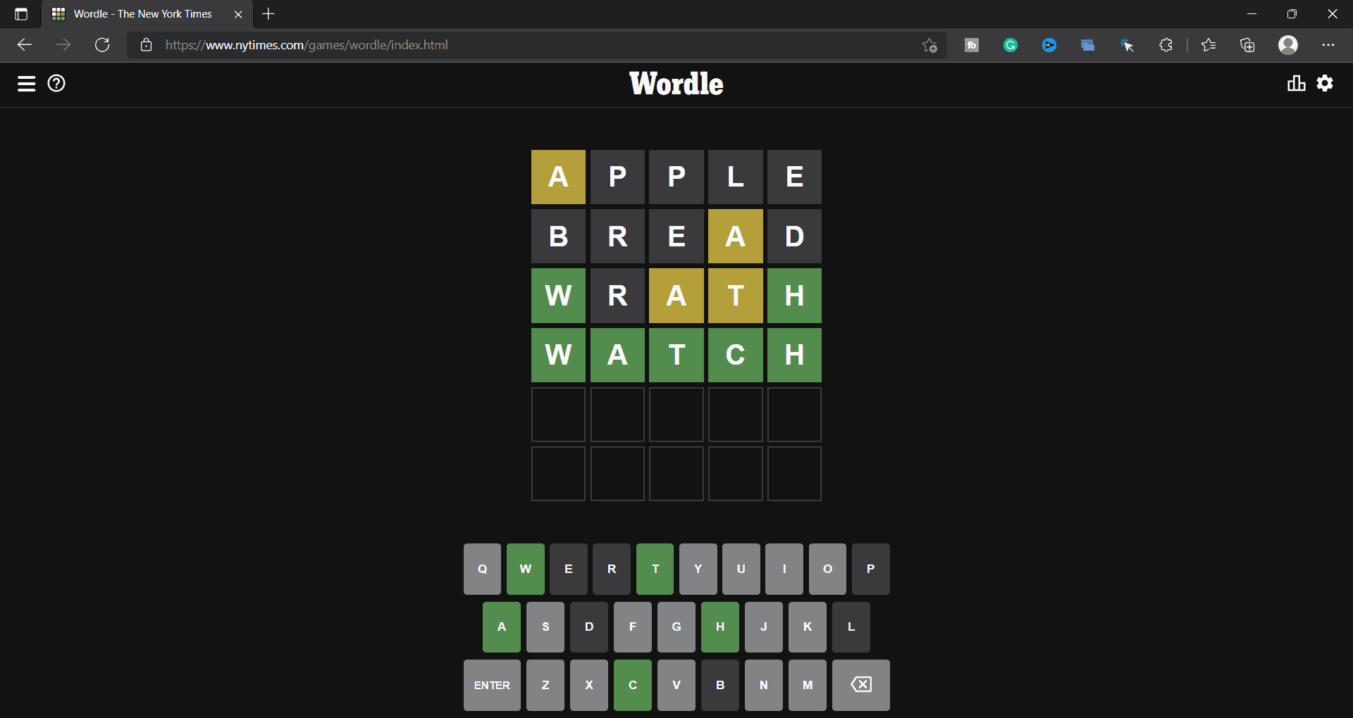Click the green C tile in WATCH row
Screen dimensions: 1353x718
pyautogui.click(x=736, y=355)
